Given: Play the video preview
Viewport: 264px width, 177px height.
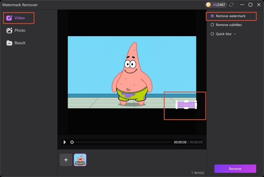Looking at the screenshot, I should [65, 142].
